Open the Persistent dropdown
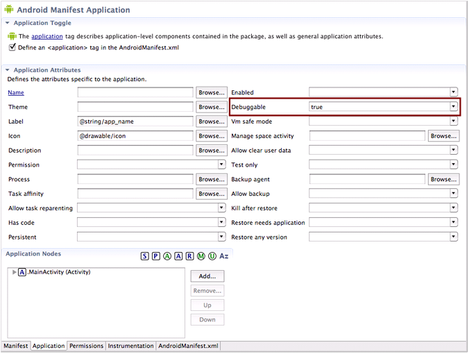Image resolution: width=469 pixels, height=354 pixels. tap(221, 237)
